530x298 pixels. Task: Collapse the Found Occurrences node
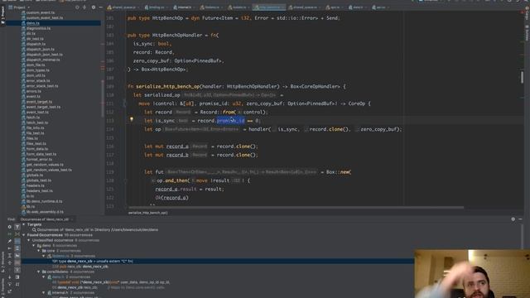(24, 235)
